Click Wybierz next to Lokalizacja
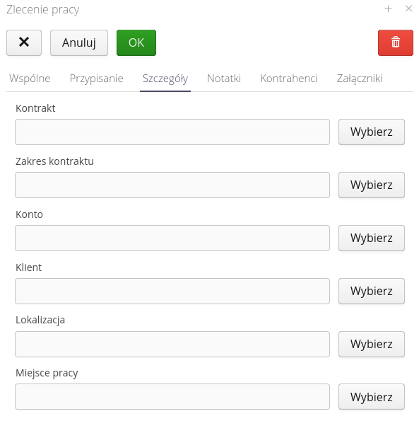The width and height of the screenshot is (419, 421). click(x=371, y=344)
